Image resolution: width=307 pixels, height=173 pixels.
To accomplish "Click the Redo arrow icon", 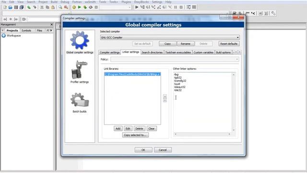I will point(35,7).
